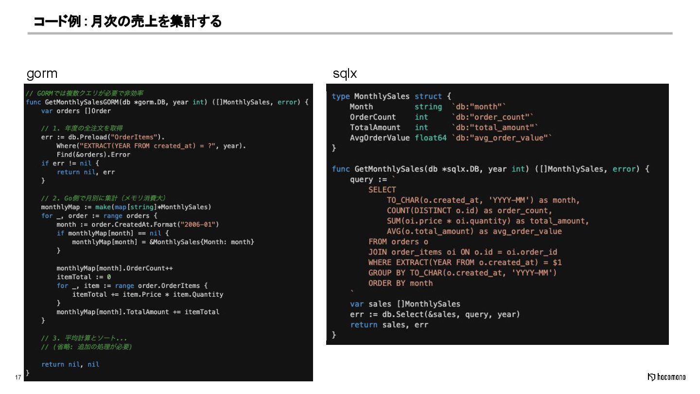This screenshot has height=394, width=700.
Task: Click the 'func GetMonthlySales(db *sqlx.DB' signature line
Action: click(490, 169)
